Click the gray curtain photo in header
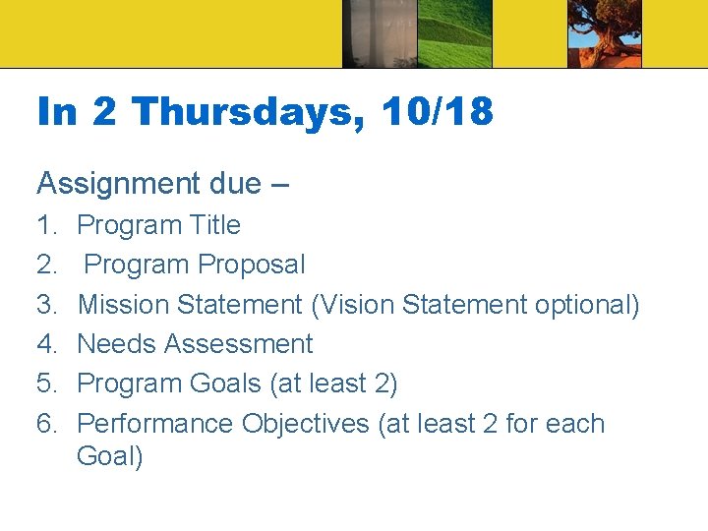 click(x=378, y=31)
